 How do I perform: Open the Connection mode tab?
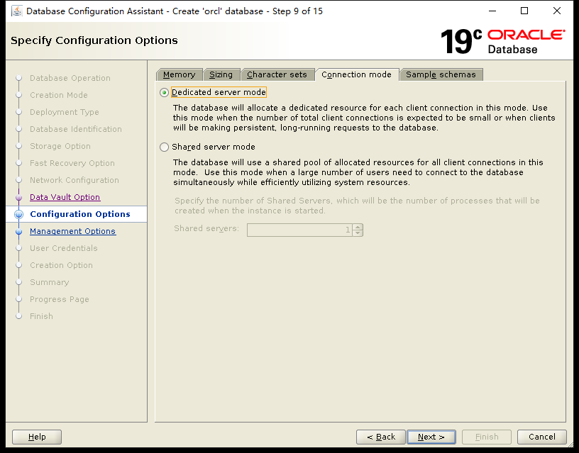(x=356, y=74)
